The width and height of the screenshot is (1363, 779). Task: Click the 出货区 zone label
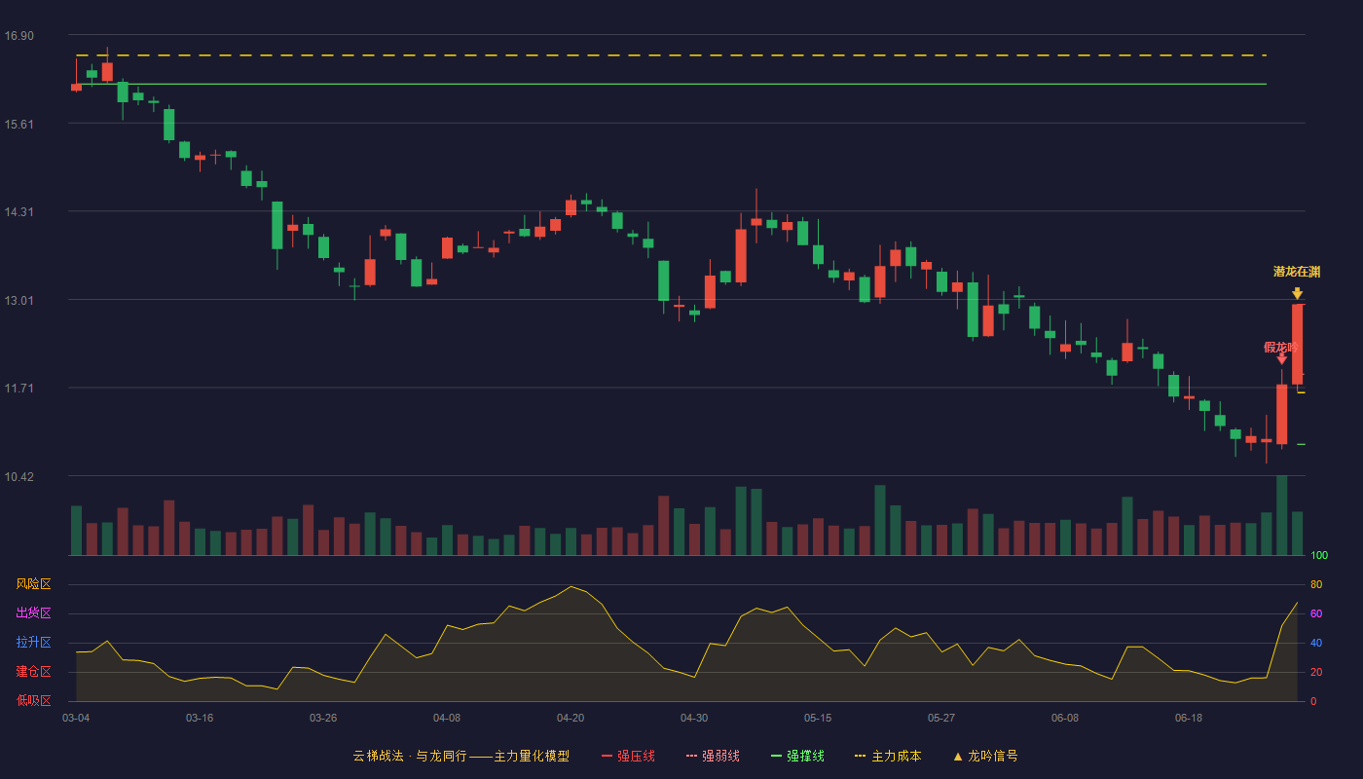coord(33,613)
